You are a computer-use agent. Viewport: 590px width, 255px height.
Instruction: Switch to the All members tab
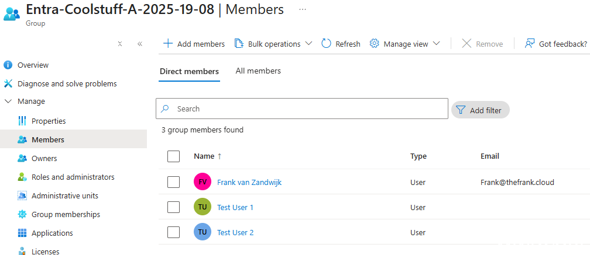[x=258, y=71]
